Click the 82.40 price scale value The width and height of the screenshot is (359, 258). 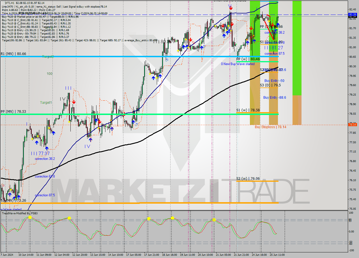pos(353,9)
